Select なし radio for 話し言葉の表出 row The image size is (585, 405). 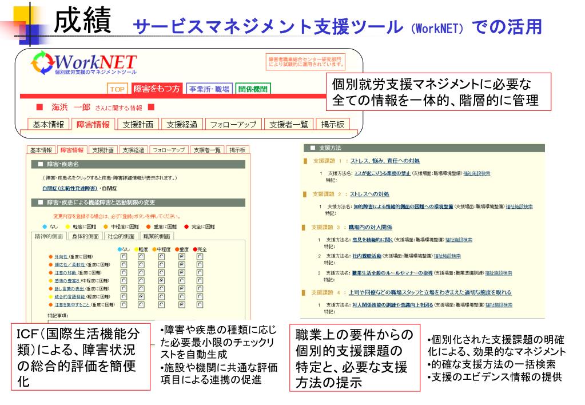pyautogui.click(x=124, y=289)
